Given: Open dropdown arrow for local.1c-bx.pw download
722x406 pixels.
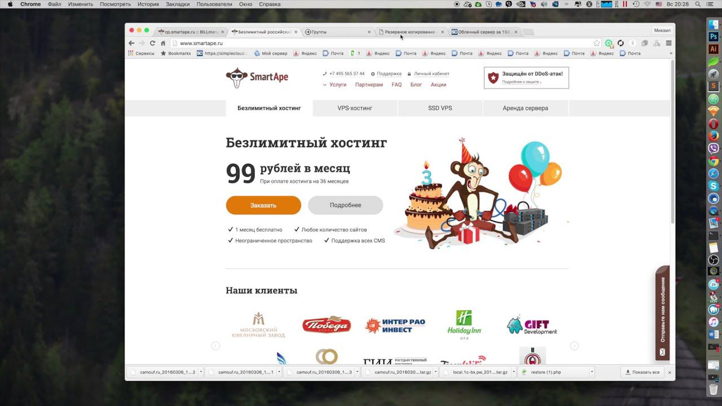Looking at the screenshot, I should (x=513, y=372).
